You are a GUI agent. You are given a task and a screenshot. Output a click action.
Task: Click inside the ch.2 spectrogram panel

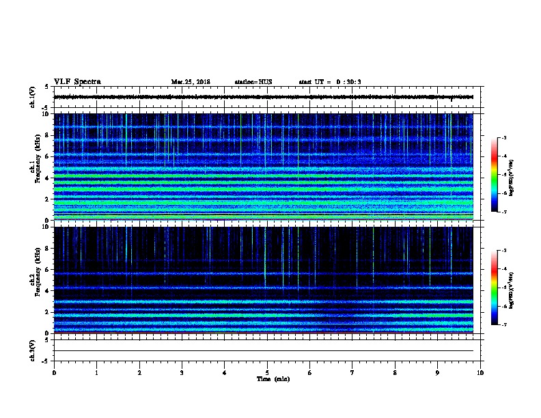point(264,280)
